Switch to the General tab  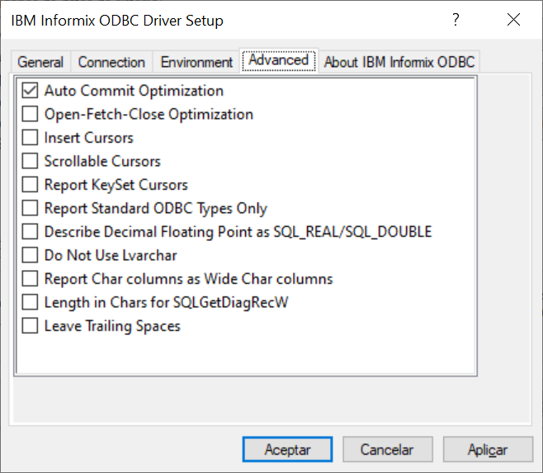[x=40, y=63]
